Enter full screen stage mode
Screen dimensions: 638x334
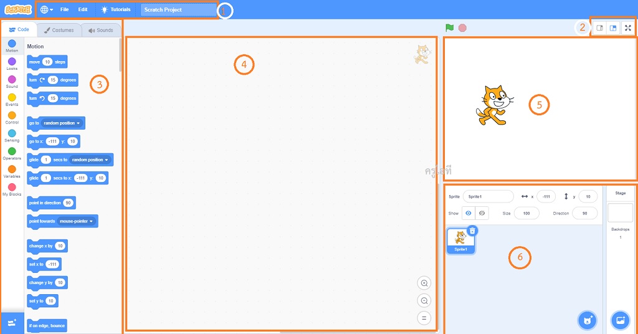(628, 28)
